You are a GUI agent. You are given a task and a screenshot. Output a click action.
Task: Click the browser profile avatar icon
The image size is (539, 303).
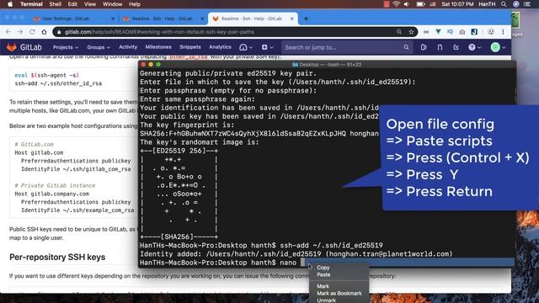(x=491, y=32)
